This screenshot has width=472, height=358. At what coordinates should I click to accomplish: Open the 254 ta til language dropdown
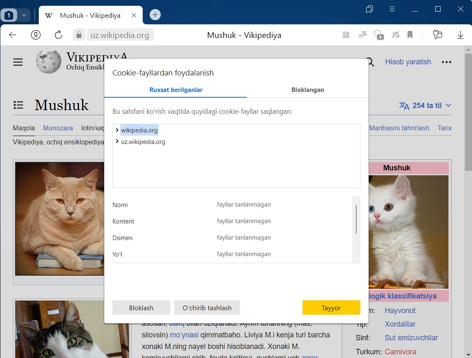pos(425,106)
